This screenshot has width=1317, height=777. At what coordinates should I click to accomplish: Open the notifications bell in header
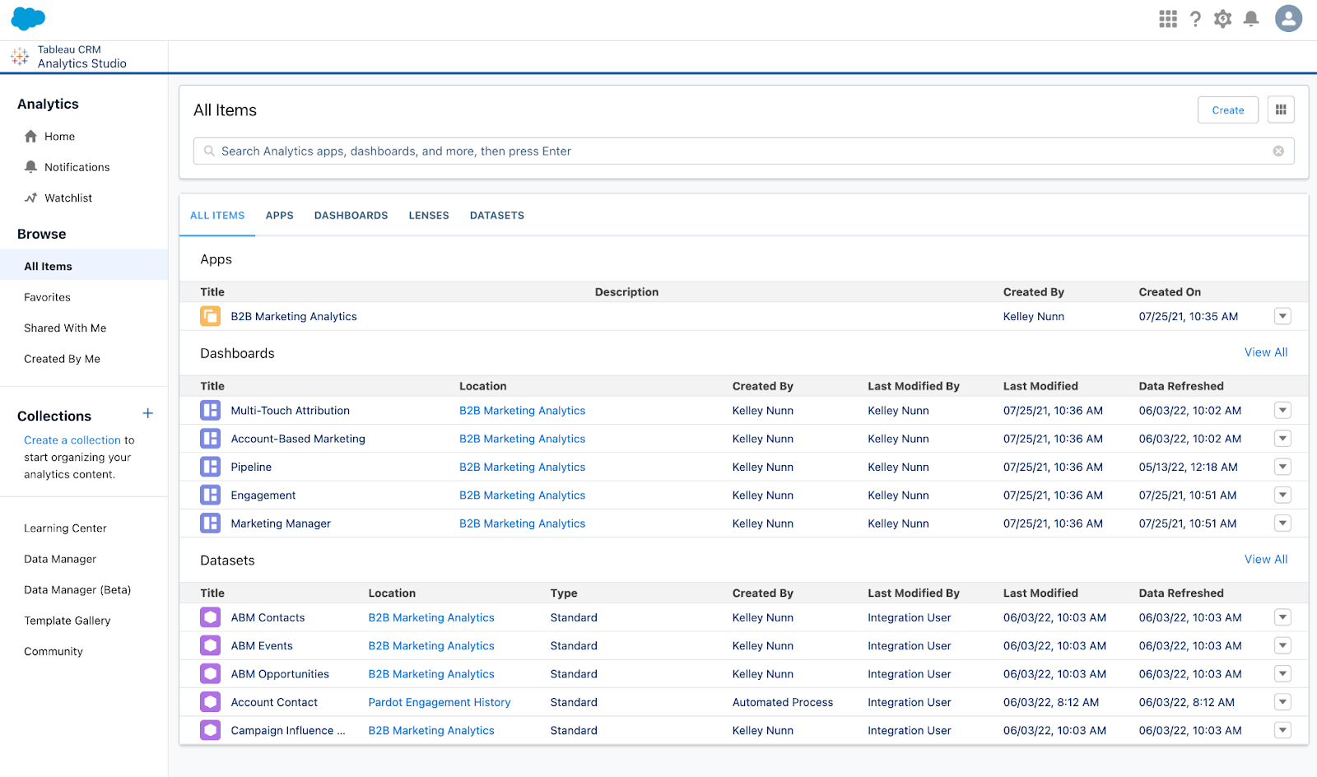coord(1251,19)
